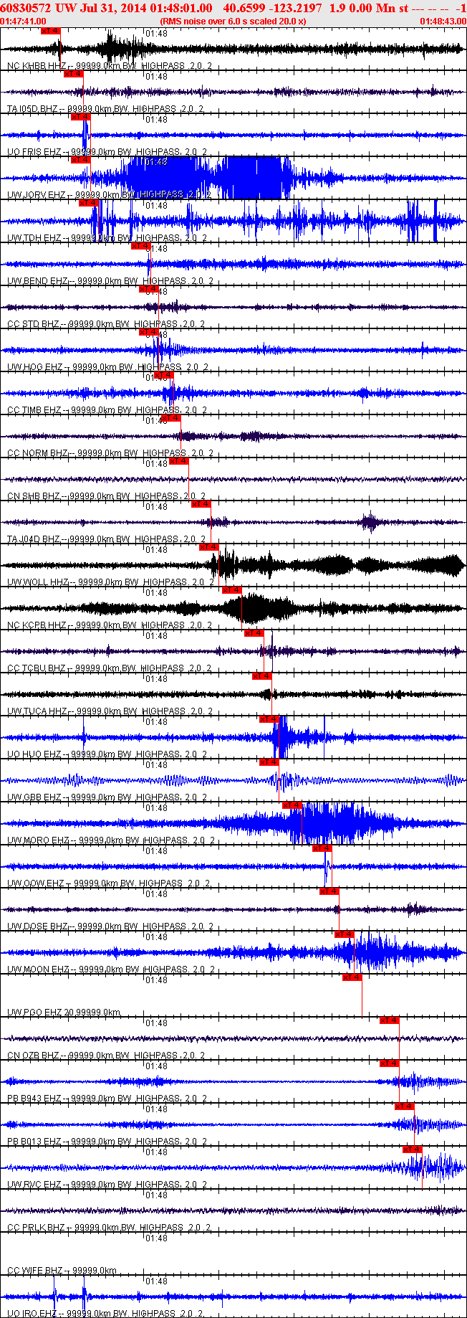This screenshot has width=467, height=1318.
Task: Click the arrival marker on UO HUO trace
Action: pyautogui.click(x=269, y=719)
